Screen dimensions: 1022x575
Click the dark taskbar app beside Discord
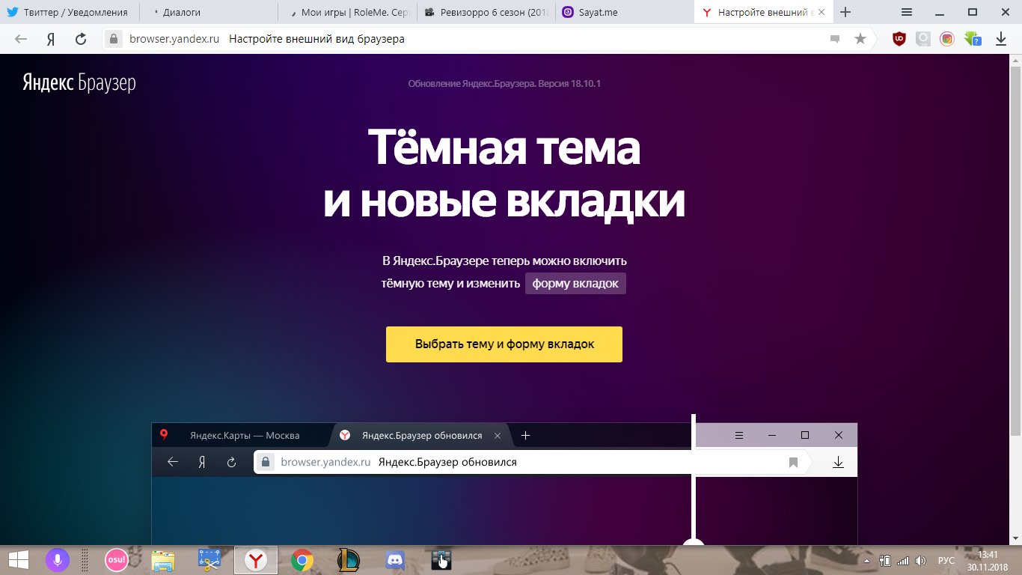[441, 560]
